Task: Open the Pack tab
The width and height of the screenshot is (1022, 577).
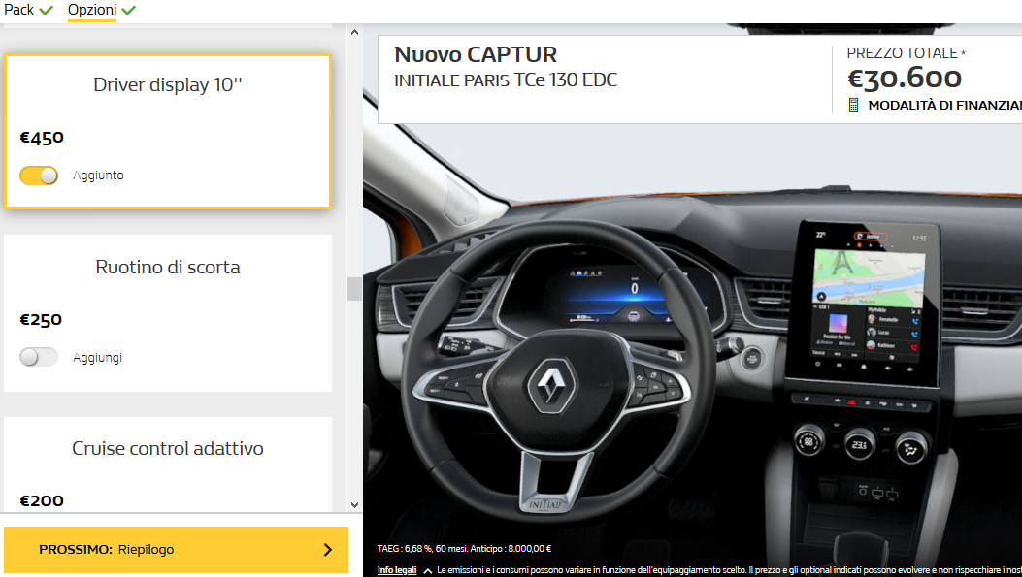Action: 18,10
